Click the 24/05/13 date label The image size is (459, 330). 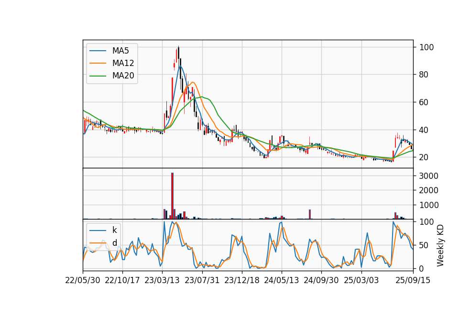click(x=282, y=280)
